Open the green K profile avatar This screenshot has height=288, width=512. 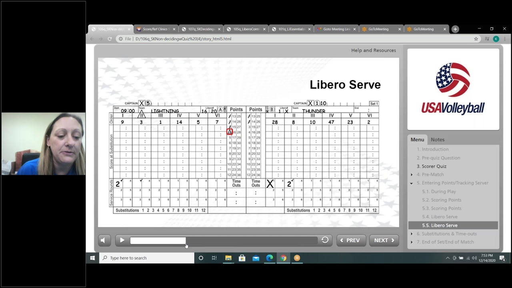tap(496, 39)
